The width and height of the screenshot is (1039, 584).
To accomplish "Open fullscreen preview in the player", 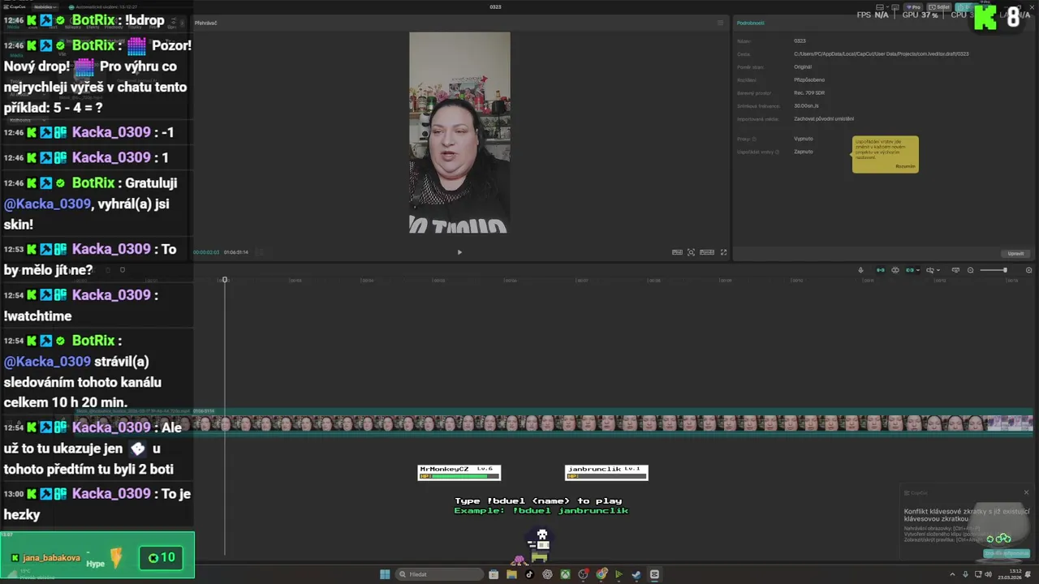I will 724,252.
